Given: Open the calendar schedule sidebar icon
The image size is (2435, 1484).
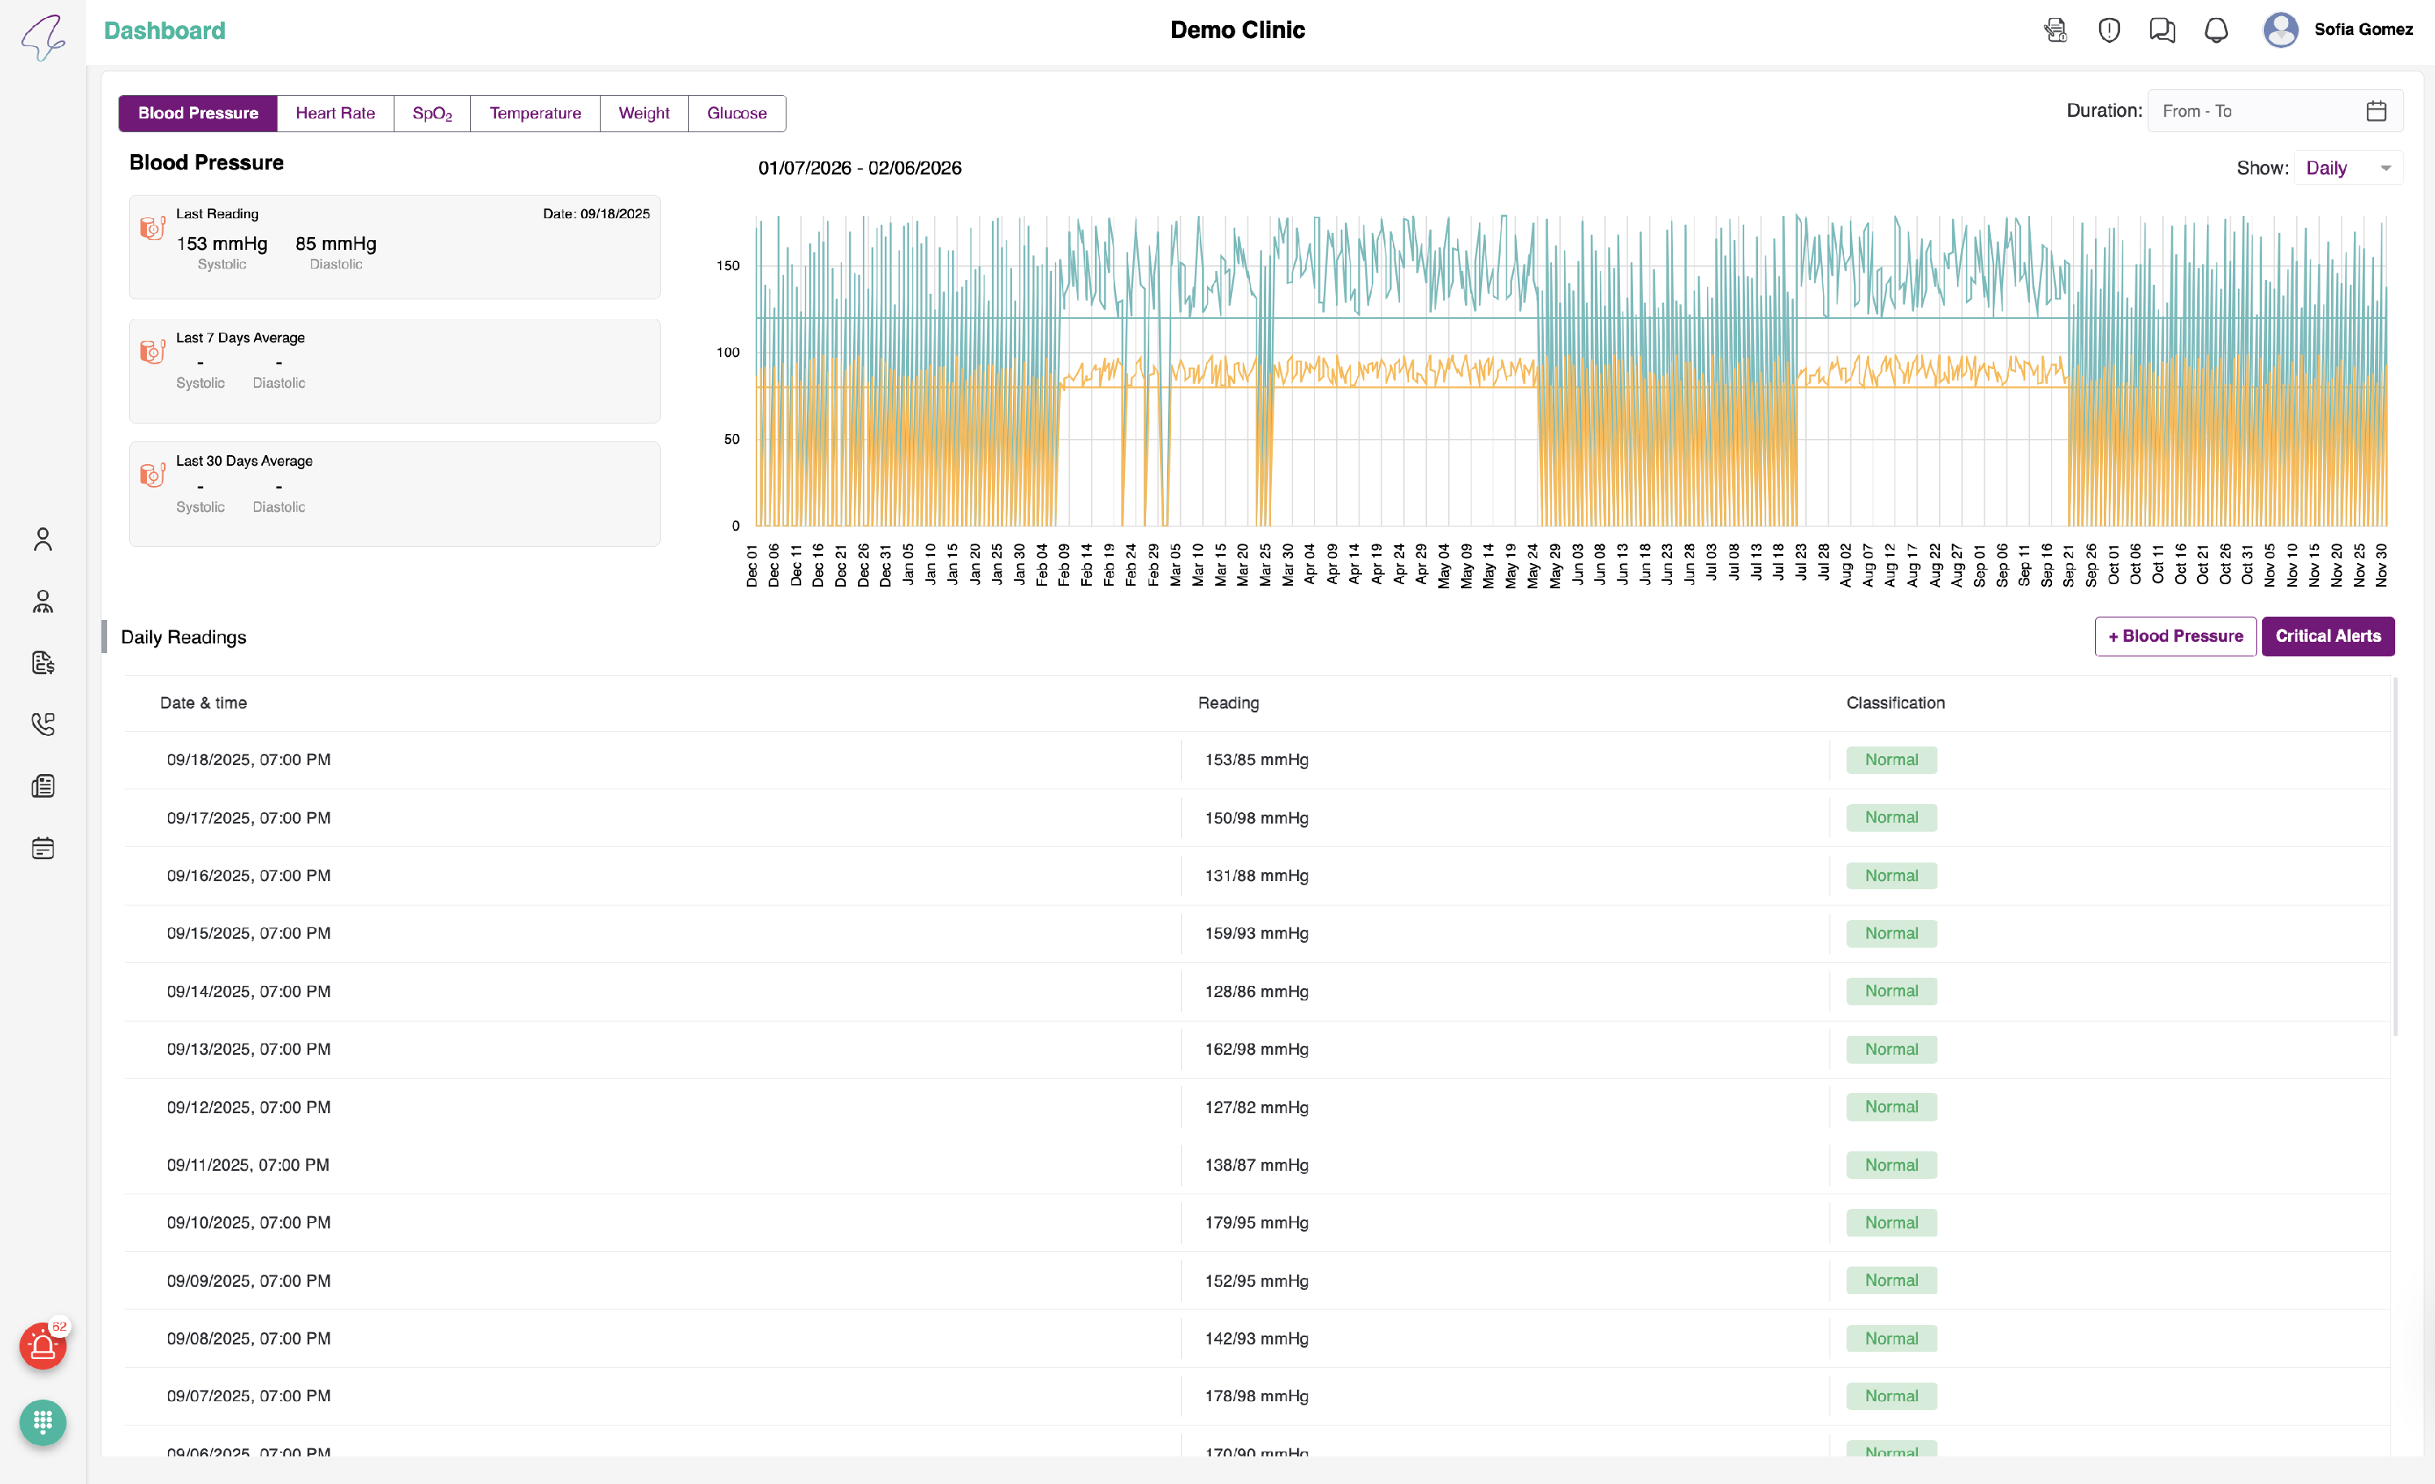Looking at the screenshot, I should 42,848.
